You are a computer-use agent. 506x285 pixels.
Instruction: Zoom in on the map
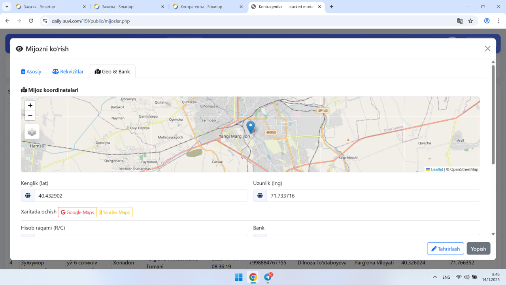[x=30, y=105]
